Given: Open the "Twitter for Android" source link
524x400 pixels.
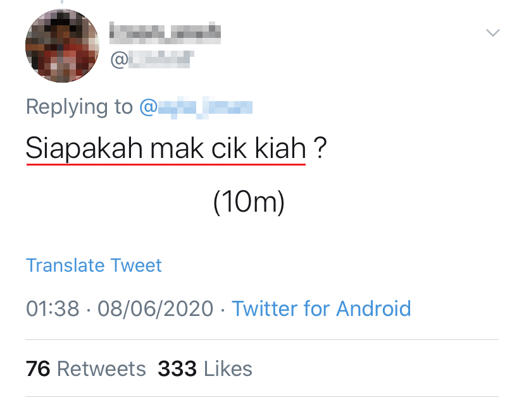Looking at the screenshot, I should (321, 308).
